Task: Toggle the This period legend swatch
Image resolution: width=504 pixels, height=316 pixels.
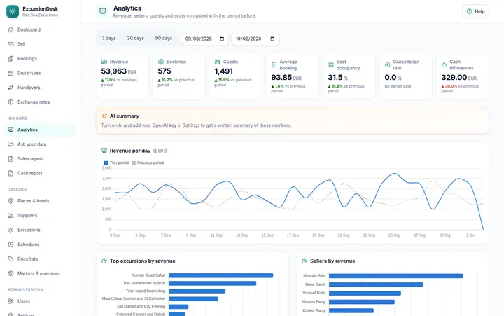Action: click(x=106, y=163)
